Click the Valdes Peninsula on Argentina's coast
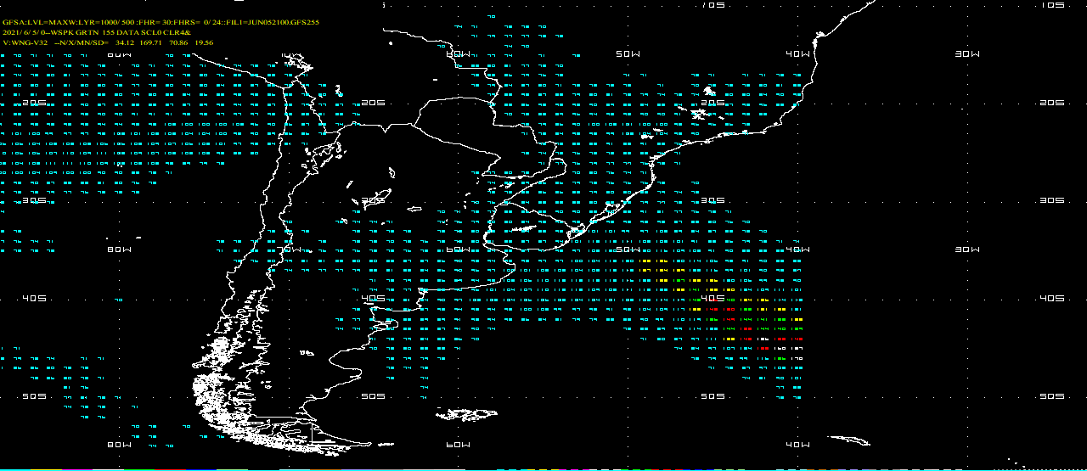Screen dimensions: 1087x471 tap(386, 323)
